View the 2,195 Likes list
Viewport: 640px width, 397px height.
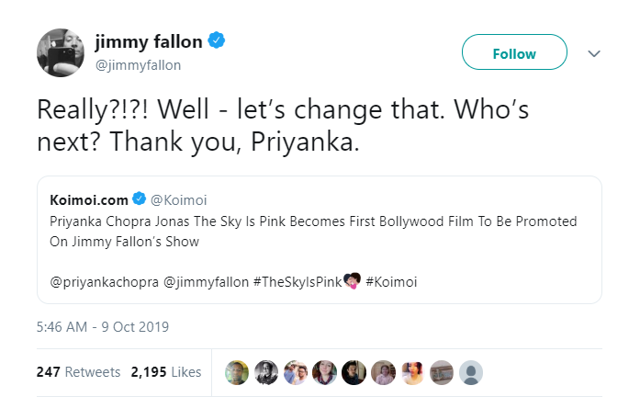point(166,372)
